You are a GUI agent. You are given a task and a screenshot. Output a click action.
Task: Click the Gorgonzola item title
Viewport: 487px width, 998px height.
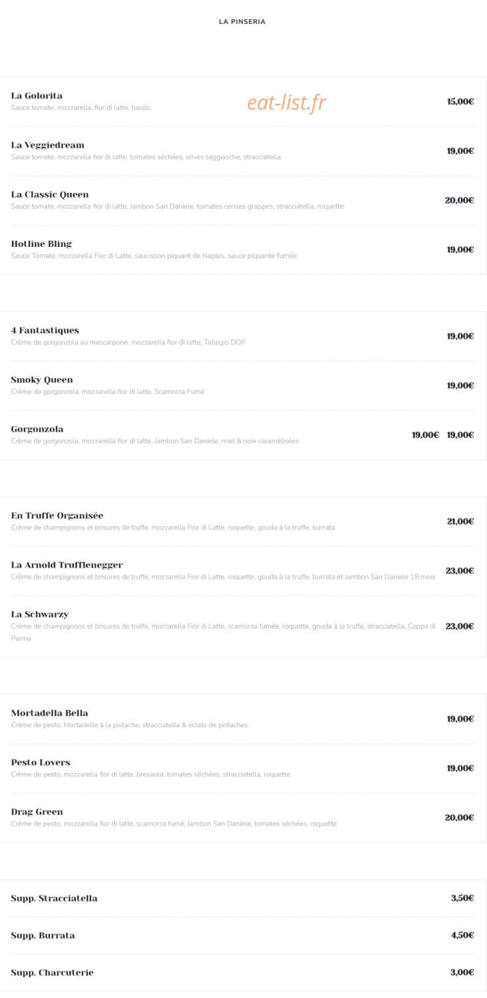click(x=37, y=428)
